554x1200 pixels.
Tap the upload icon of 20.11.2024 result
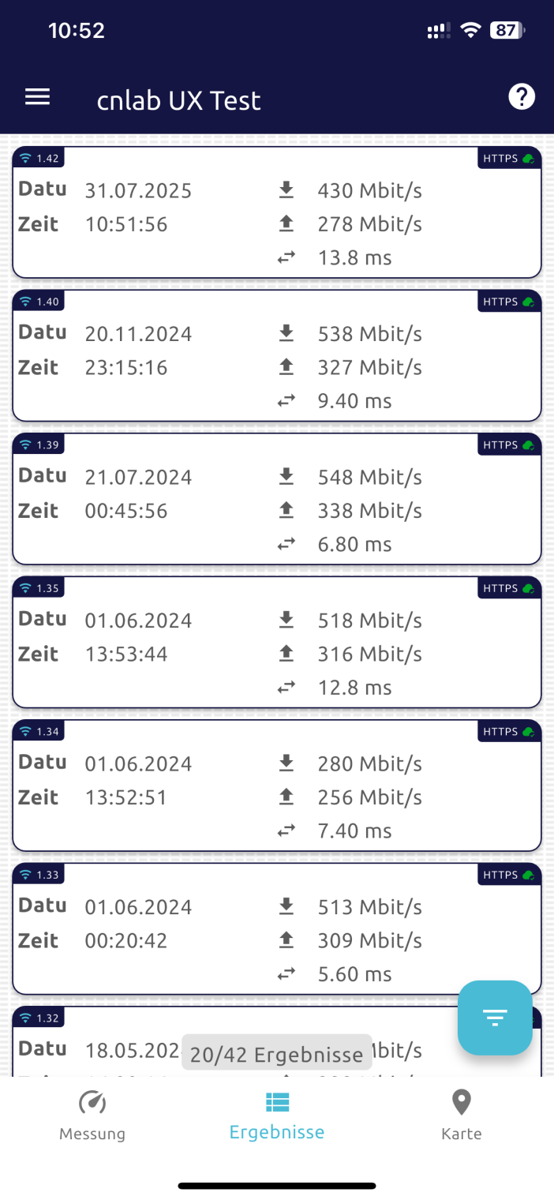pos(286,367)
